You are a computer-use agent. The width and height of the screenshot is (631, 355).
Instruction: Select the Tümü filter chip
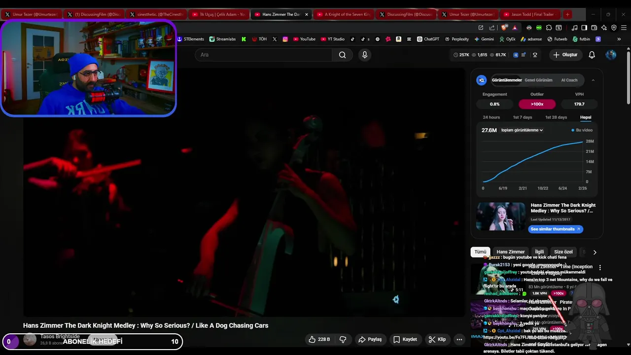click(x=480, y=252)
